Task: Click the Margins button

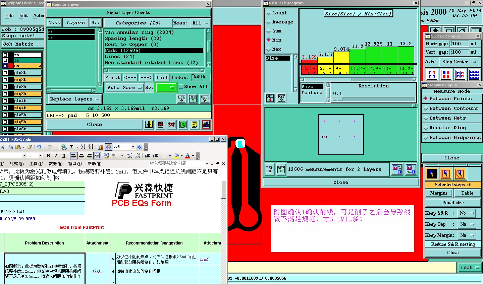Action: point(439,193)
